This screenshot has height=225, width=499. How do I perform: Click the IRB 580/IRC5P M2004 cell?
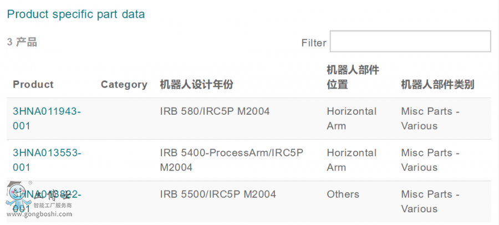tap(215, 111)
